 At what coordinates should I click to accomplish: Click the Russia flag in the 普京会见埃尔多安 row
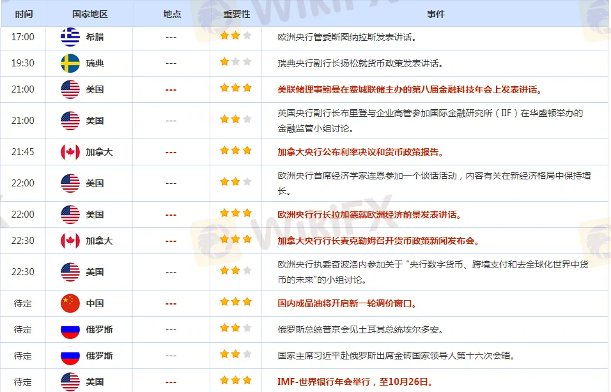[70, 329]
